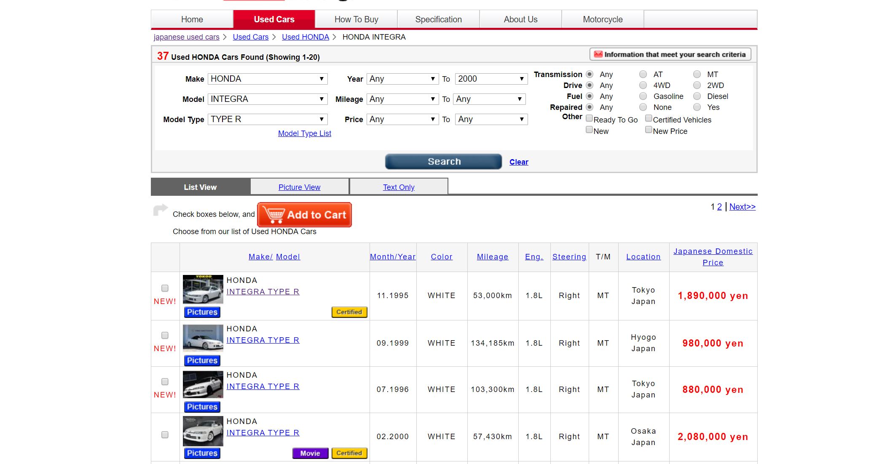
Task: Select Repaired Yes radio button
Action: pos(697,107)
